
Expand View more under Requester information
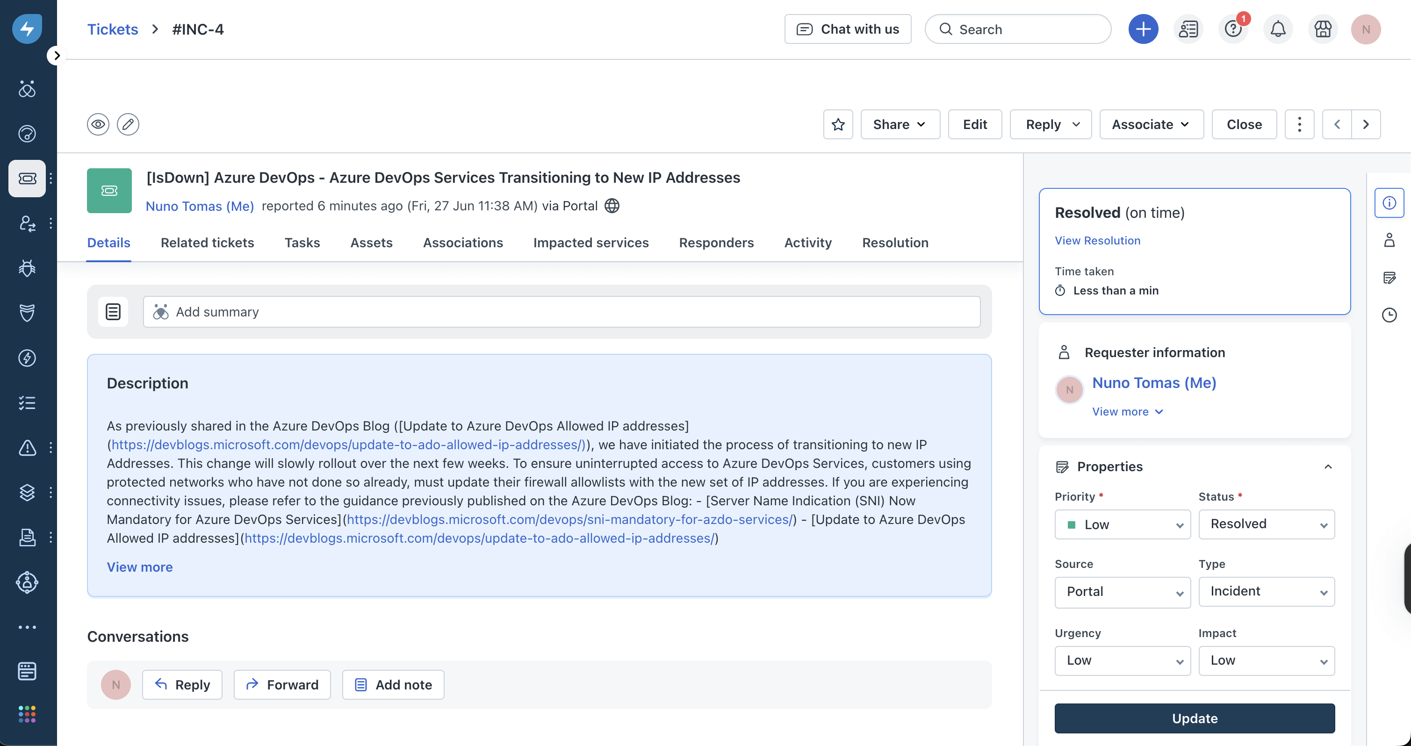pos(1127,411)
